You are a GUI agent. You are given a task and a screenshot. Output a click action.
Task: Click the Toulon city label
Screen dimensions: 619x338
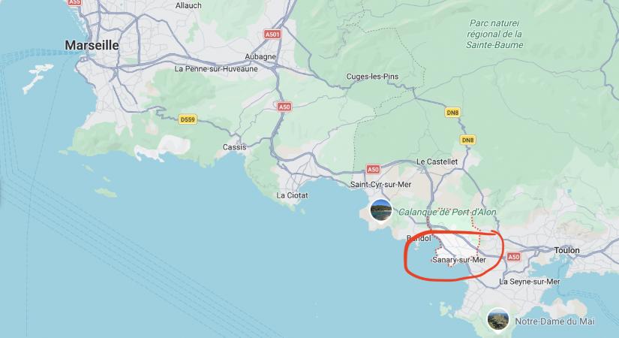pyautogui.click(x=567, y=250)
